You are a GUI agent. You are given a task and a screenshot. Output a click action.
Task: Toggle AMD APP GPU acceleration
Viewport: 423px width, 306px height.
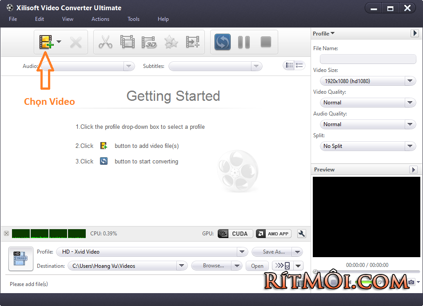pos(273,234)
